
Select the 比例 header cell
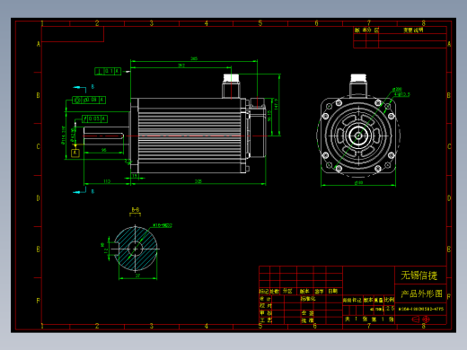click(390, 300)
